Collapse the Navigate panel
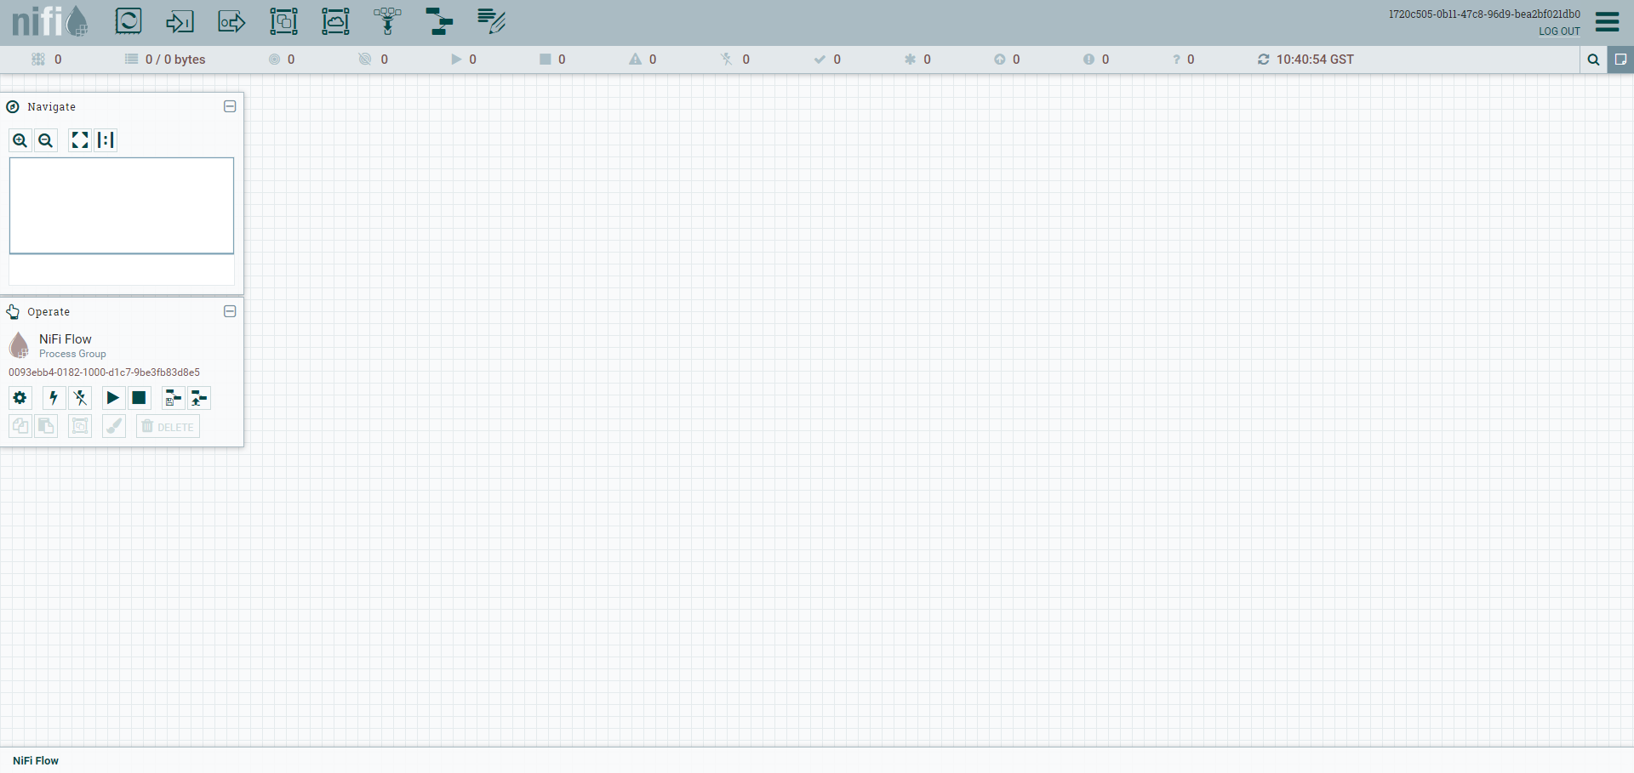The width and height of the screenshot is (1634, 773). [230, 106]
